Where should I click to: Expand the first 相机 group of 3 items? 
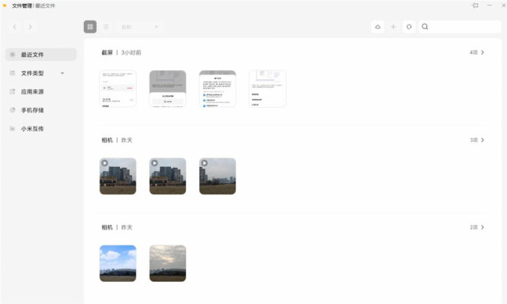click(x=477, y=140)
